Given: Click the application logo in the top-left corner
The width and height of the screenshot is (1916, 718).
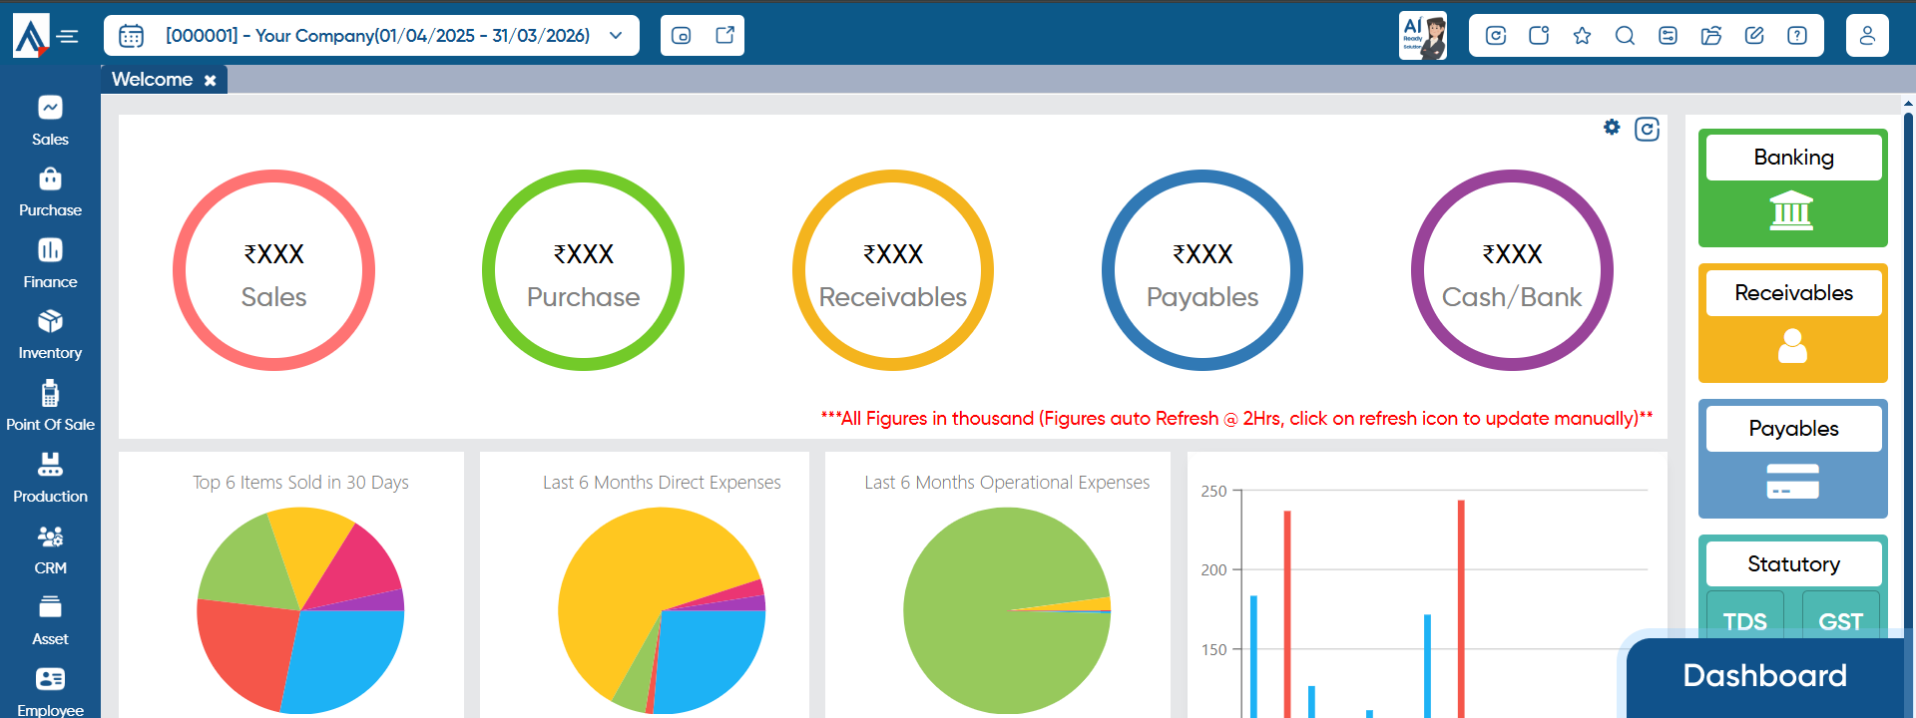Looking at the screenshot, I should click(30, 36).
